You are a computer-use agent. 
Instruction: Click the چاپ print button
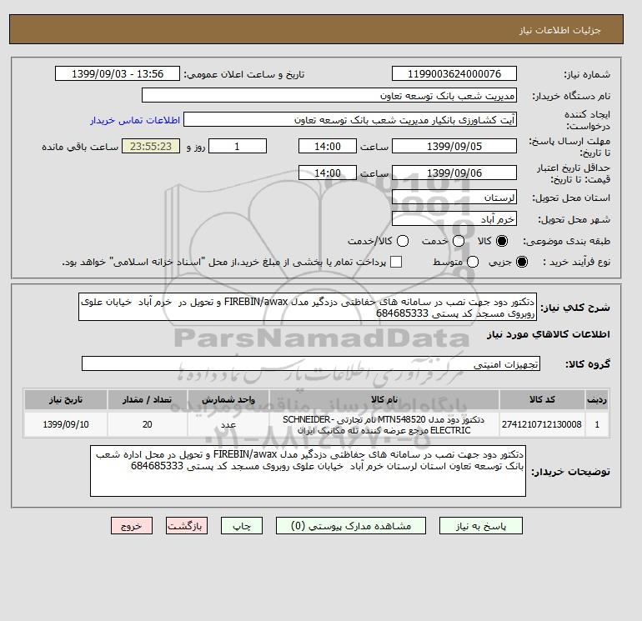point(242,526)
